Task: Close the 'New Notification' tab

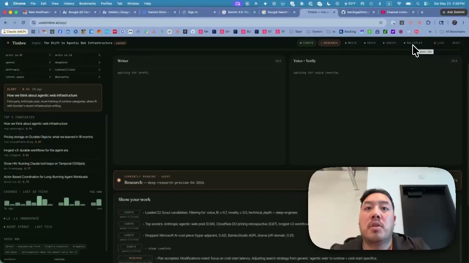Action: (55, 12)
